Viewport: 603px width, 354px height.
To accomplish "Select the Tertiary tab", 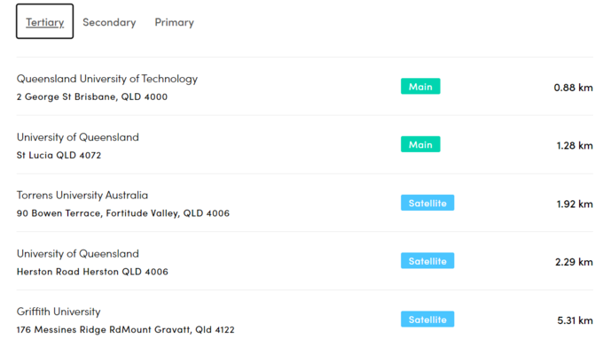I will (x=44, y=22).
